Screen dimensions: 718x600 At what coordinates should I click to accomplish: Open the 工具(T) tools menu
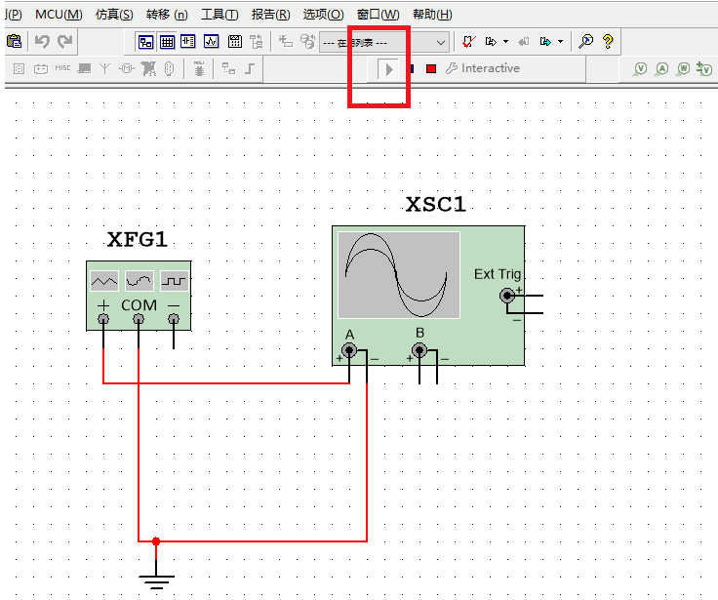(x=219, y=15)
